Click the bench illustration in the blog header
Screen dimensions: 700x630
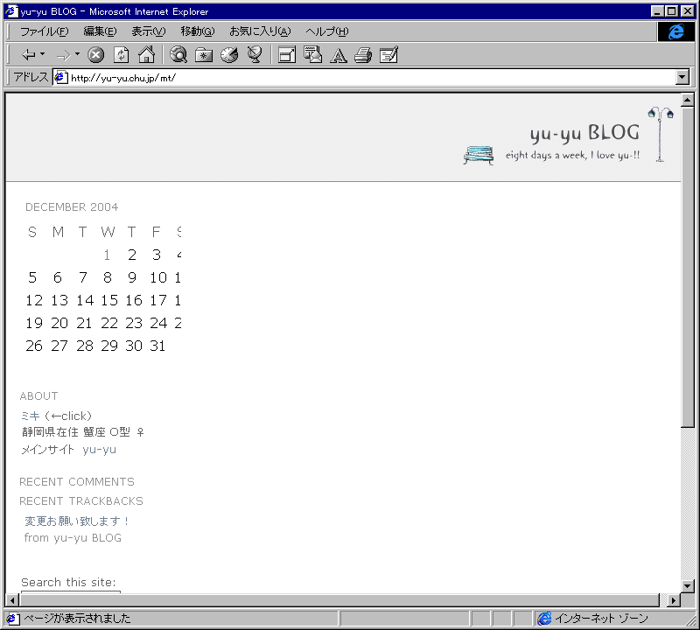[x=478, y=155]
